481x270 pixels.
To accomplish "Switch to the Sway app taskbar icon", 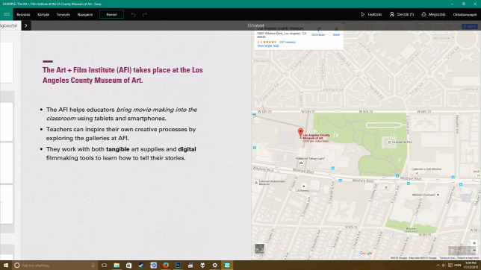I will point(227,266).
